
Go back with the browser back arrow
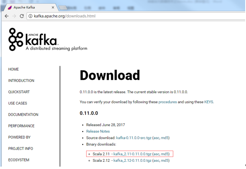[6, 16]
